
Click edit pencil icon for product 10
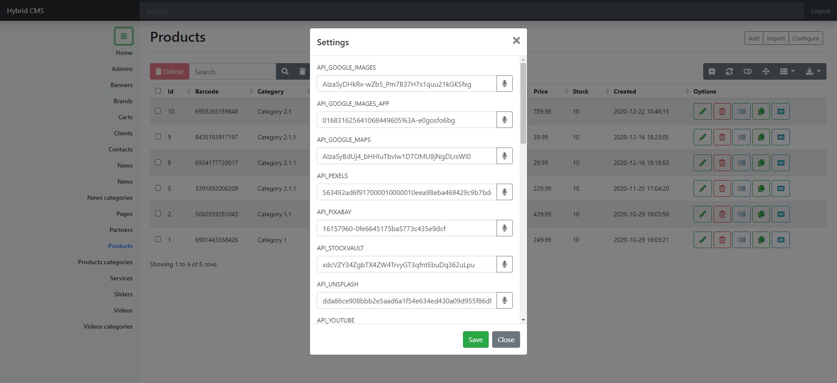(702, 111)
